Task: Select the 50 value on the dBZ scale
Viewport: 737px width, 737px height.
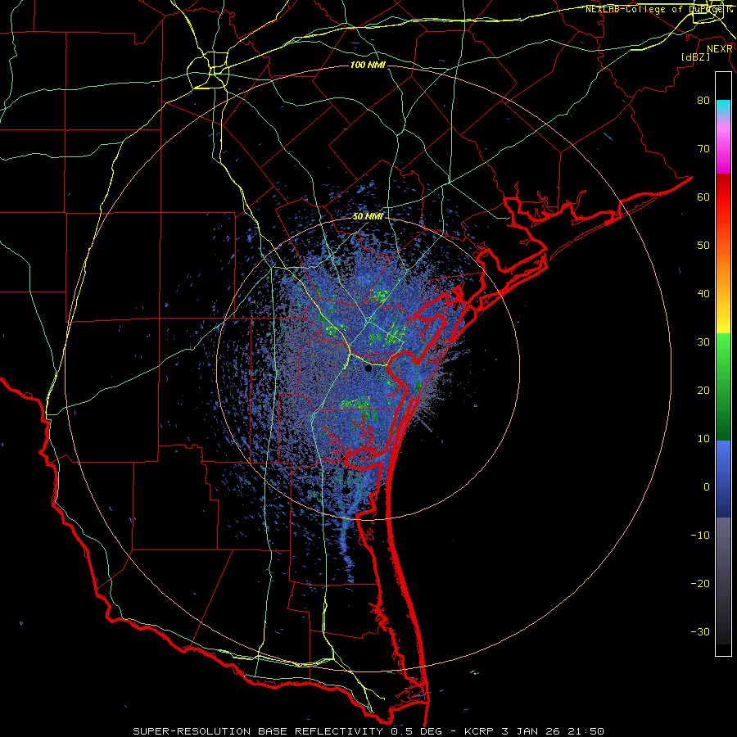Action: coord(703,246)
